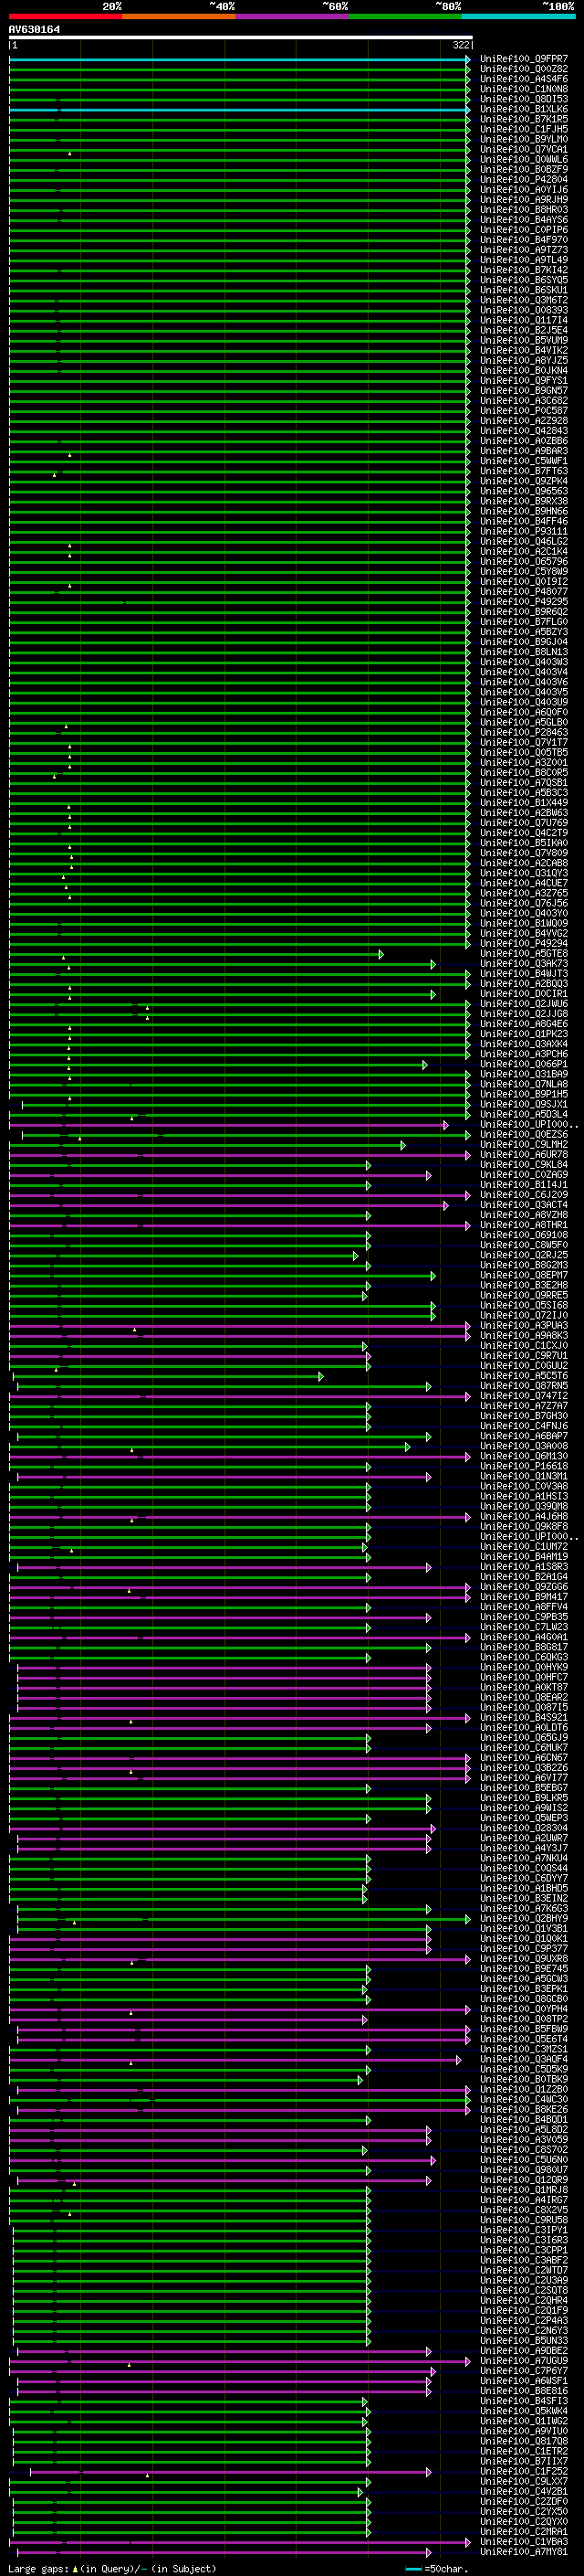Select the UniRef100_C3IPY1 label

523,2231
